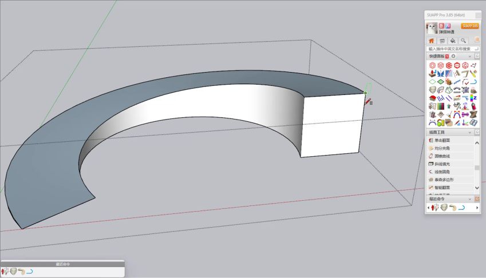The image size is (486, 278).
Task: Click the orange SUAPP 3.85 badge button
Action: coord(470,26)
